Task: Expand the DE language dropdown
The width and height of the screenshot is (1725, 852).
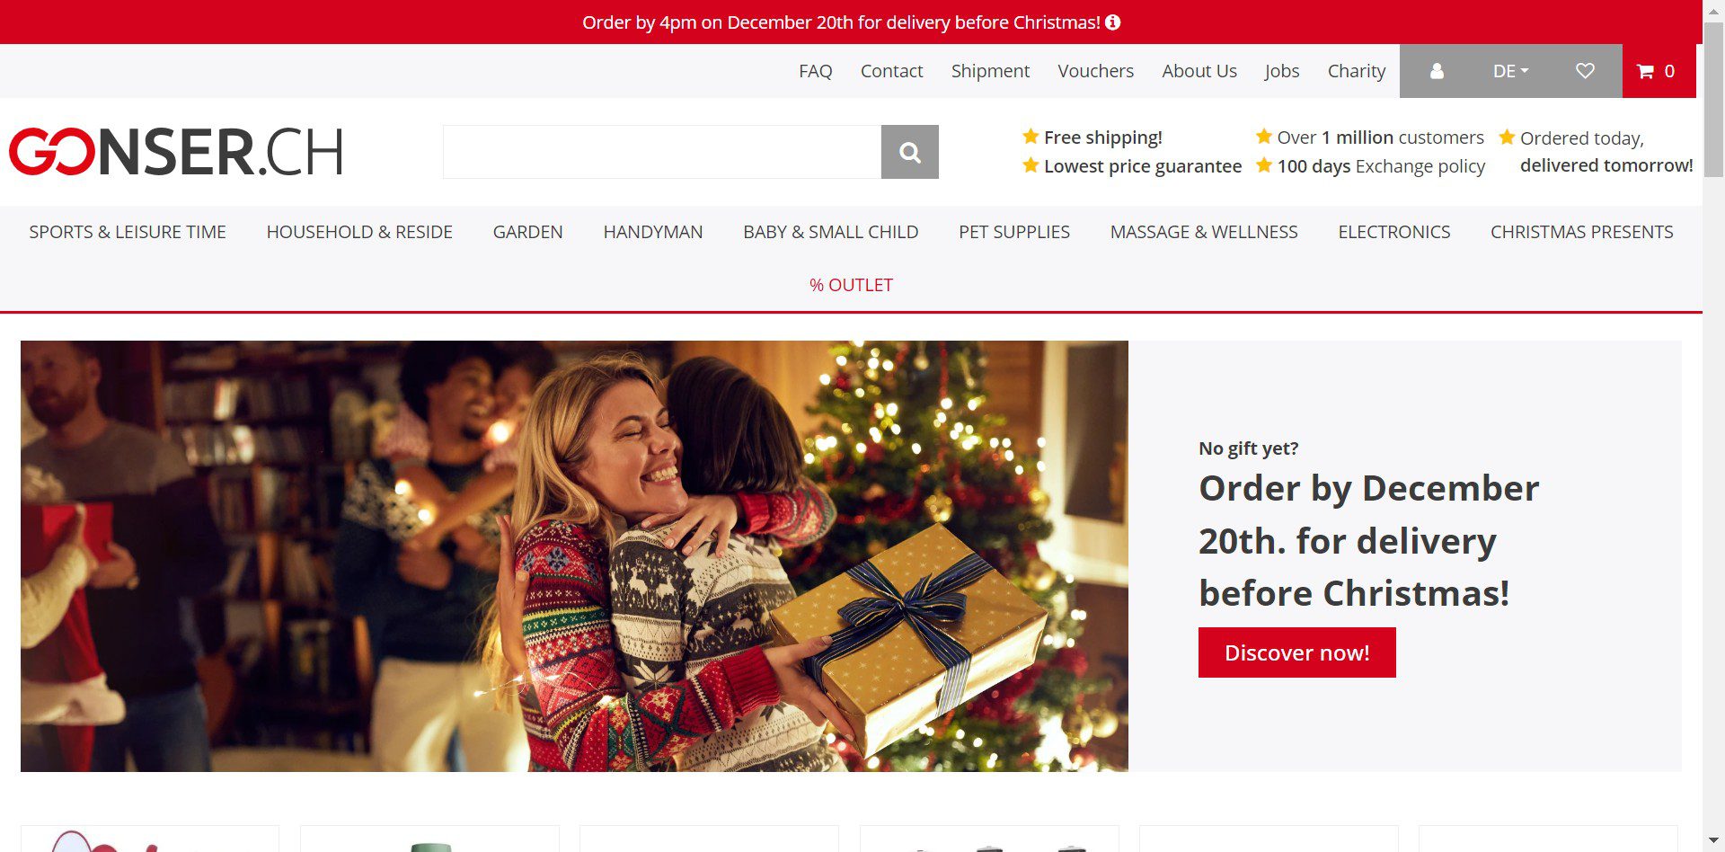Action: 1510,71
